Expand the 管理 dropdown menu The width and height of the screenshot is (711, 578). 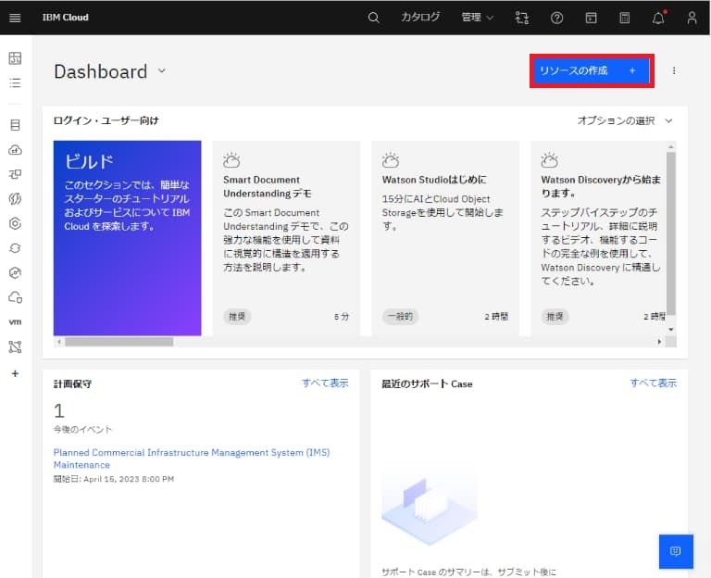(x=477, y=18)
